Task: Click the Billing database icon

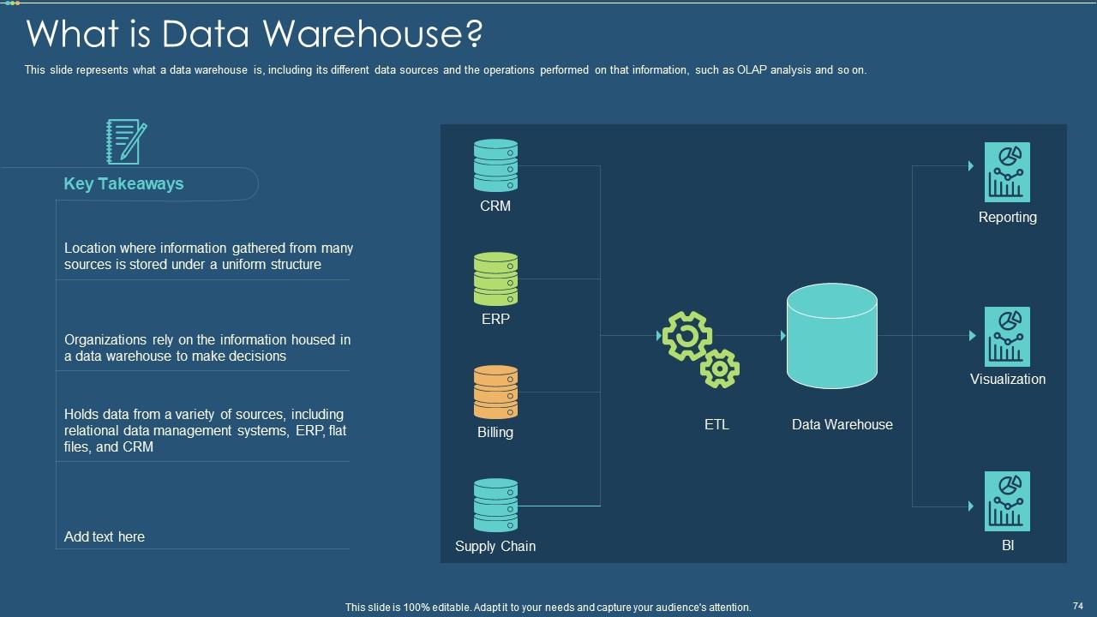Action: [x=495, y=391]
